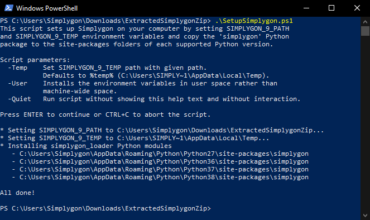
Task: Click the 'Press ENTER to continue' line
Action: (105, 114)
